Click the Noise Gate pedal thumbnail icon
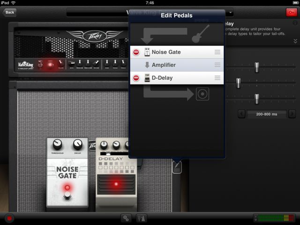This screenshot has width=300, height=225. pos(147,52)
